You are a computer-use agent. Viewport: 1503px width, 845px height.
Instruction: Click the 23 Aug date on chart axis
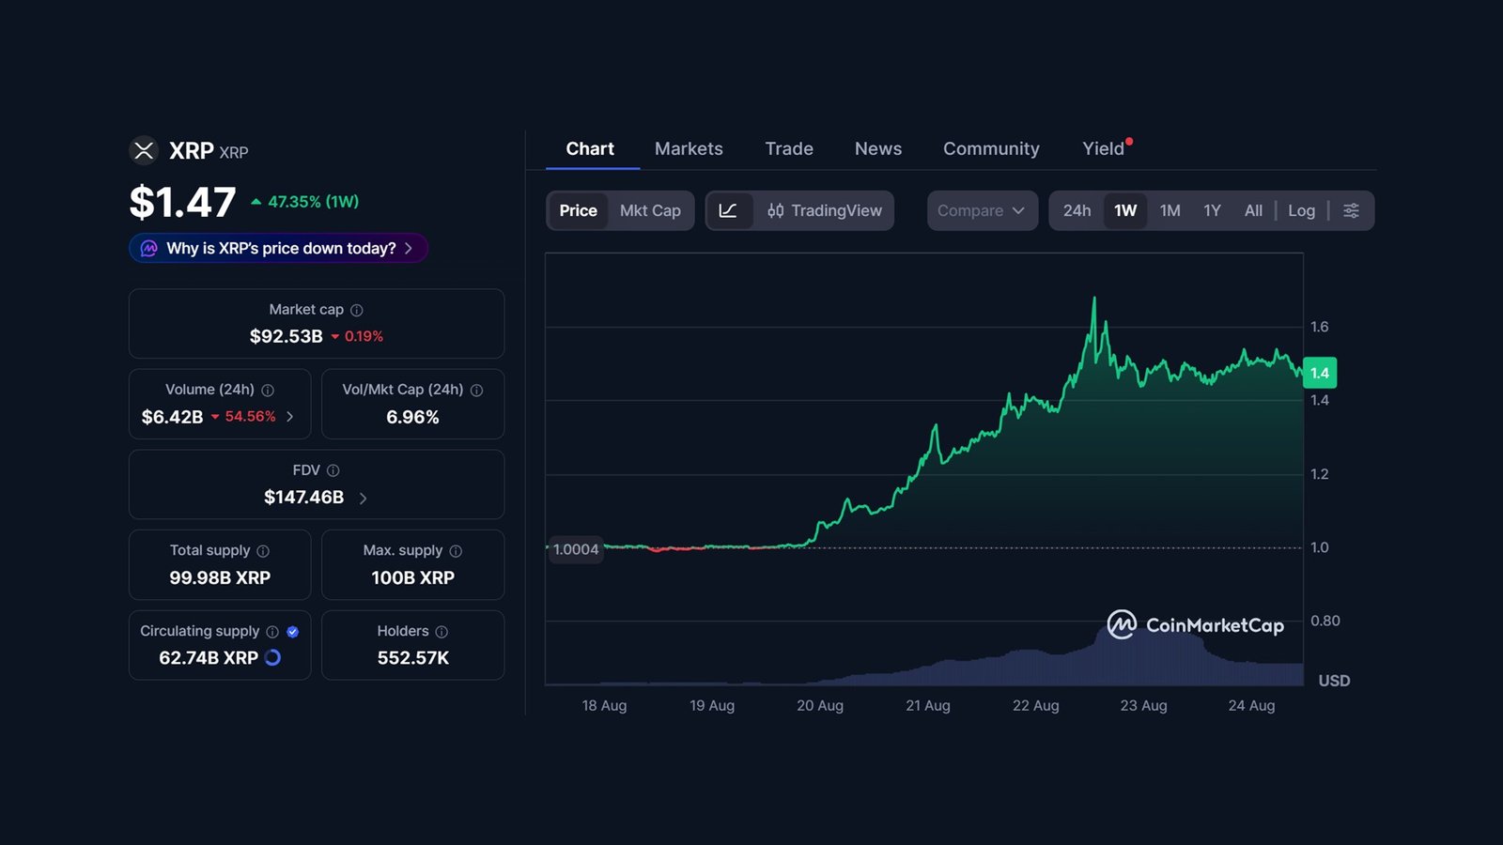1143,705
